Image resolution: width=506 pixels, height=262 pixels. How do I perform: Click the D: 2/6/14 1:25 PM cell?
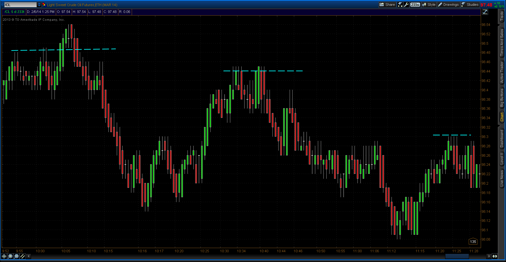pos(40,12)
